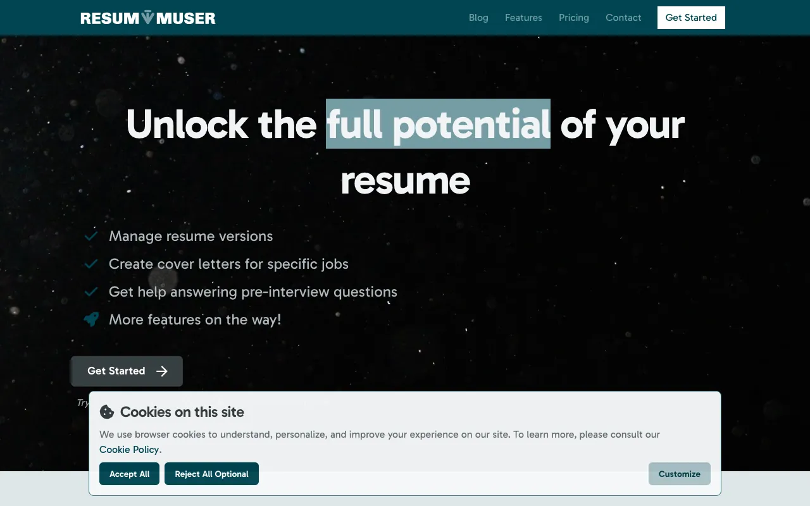Click the Resume Muser logo icon

click(148, 17)
